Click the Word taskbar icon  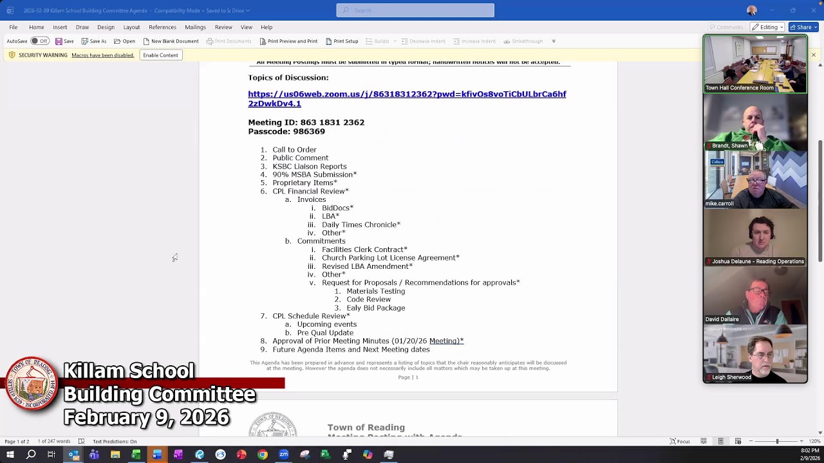click(x=157, y=455)
